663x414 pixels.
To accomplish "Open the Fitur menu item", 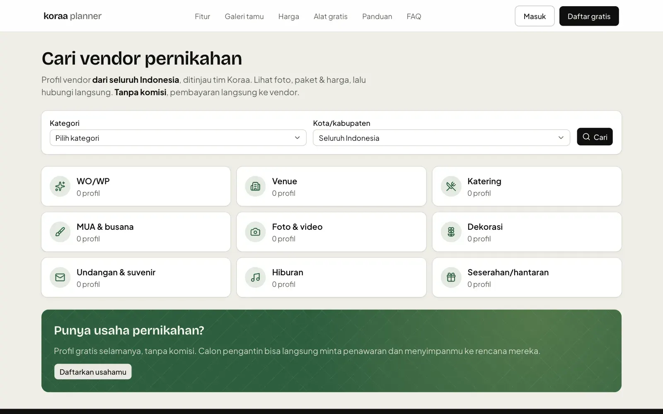I will [x=202, y=17].
